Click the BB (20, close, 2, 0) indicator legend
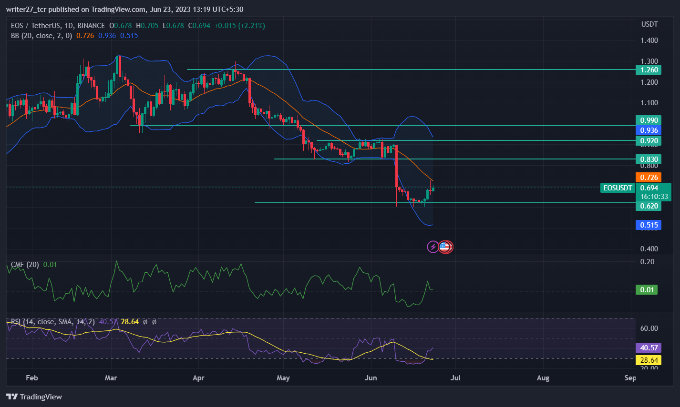 [x=41, y=36]
